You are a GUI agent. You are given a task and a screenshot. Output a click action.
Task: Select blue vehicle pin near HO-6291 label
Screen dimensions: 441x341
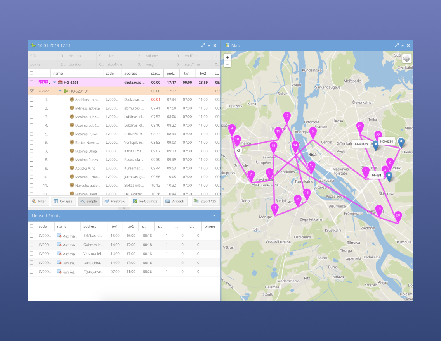(401, 143)
